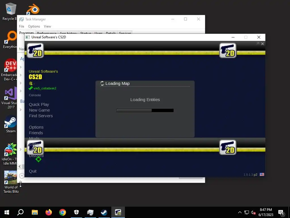Switch to Task Manager App history tab
290x218 pixels.
tap(68, 33)
